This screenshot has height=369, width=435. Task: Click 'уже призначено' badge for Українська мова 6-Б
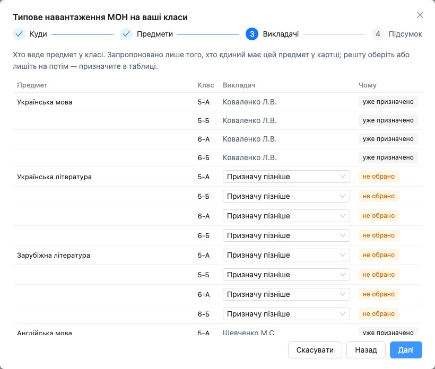388,157
